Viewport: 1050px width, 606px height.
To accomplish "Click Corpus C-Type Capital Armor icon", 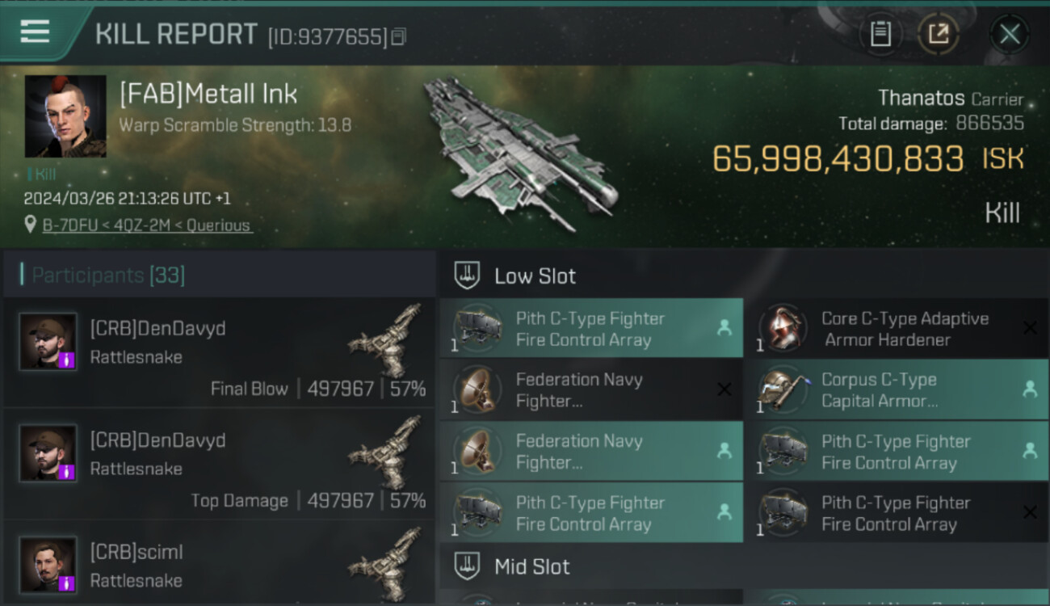I will [783, 390].
